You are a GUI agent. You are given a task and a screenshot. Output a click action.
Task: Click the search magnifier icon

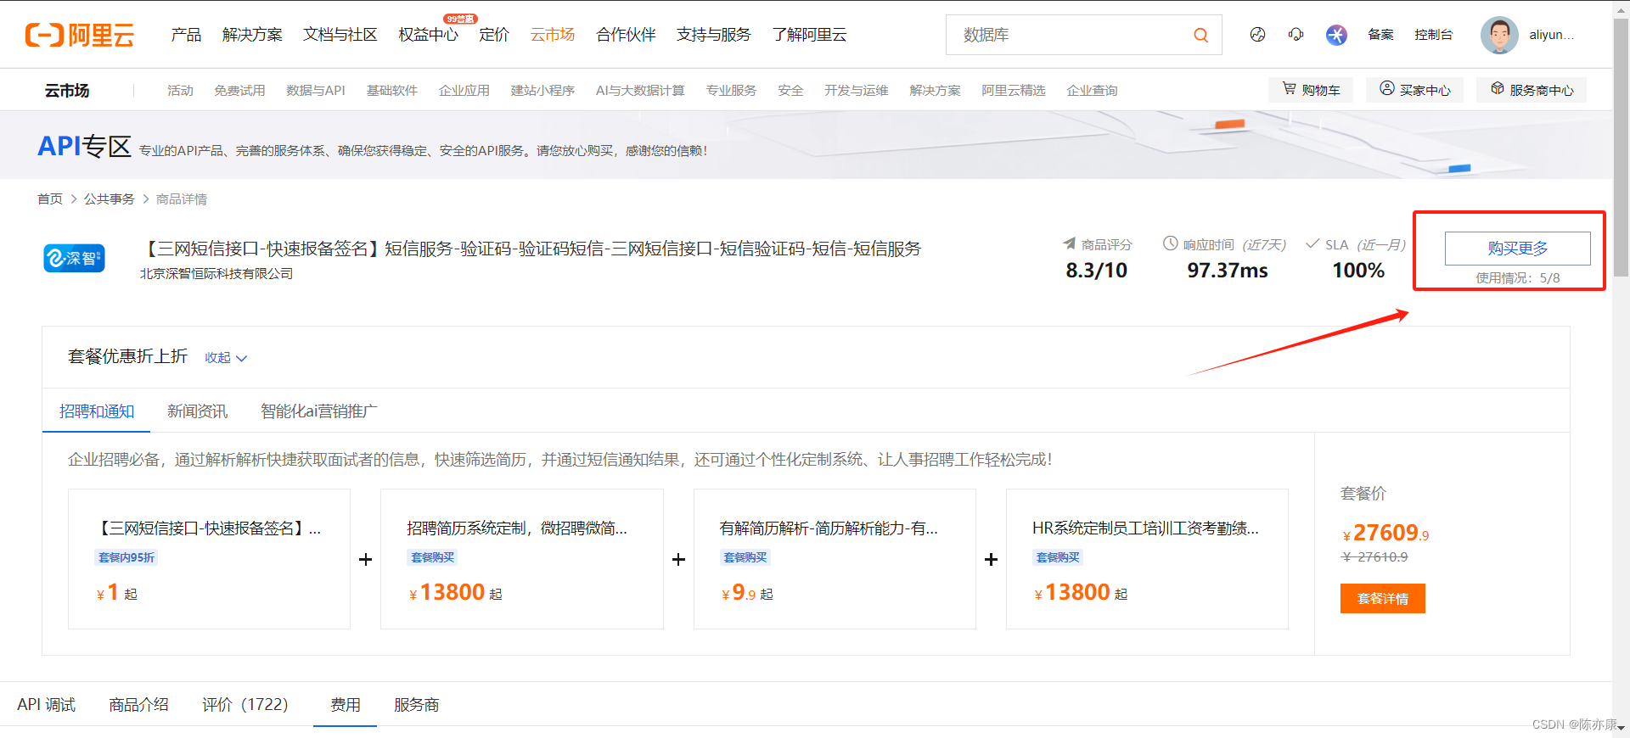[x=1200, y=35]
